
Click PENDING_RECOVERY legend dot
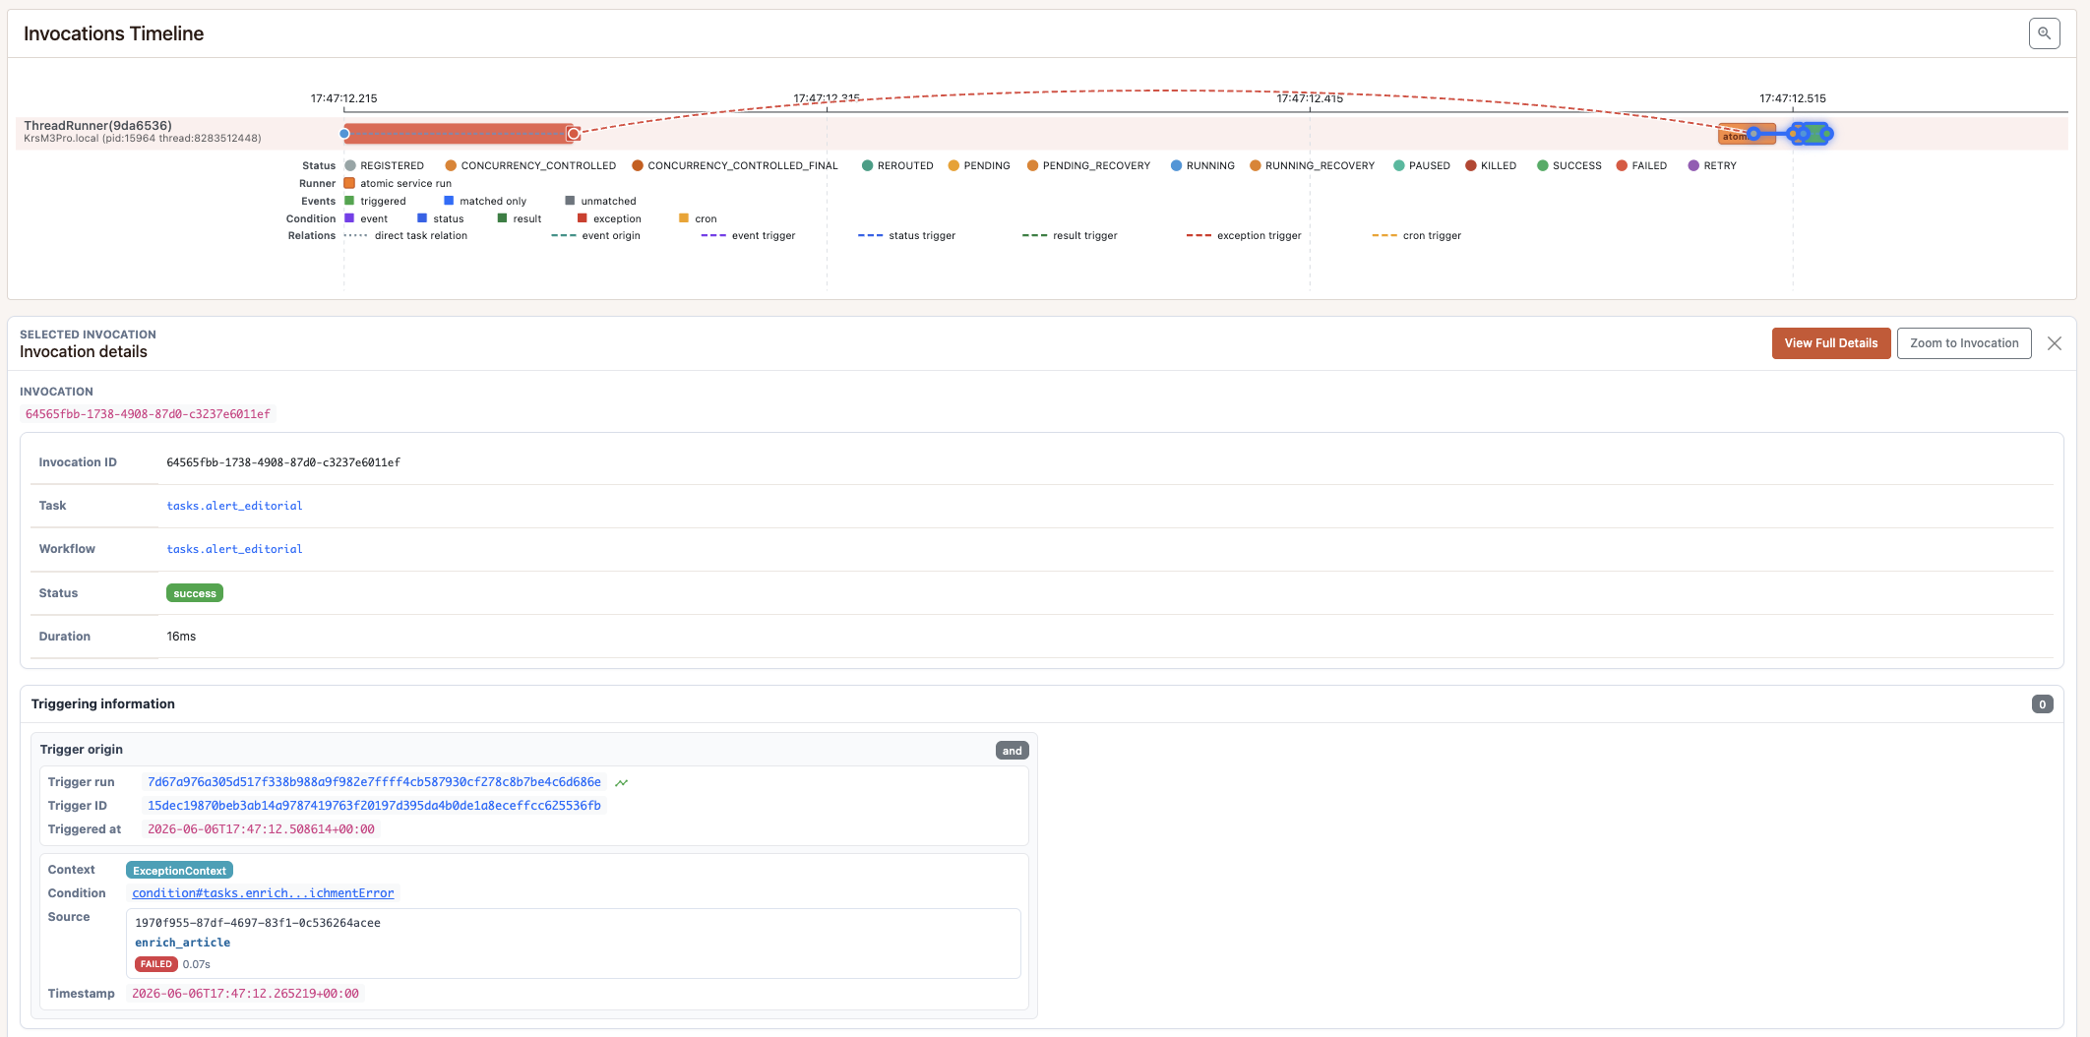pyautogui.click(x=1032, y=165)
